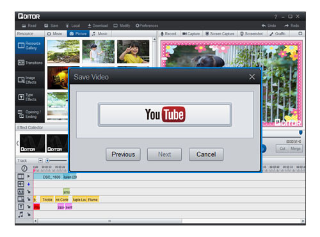Toggle lock on music track
Viewport: 320px width, 237px height.
click(29, 215)
